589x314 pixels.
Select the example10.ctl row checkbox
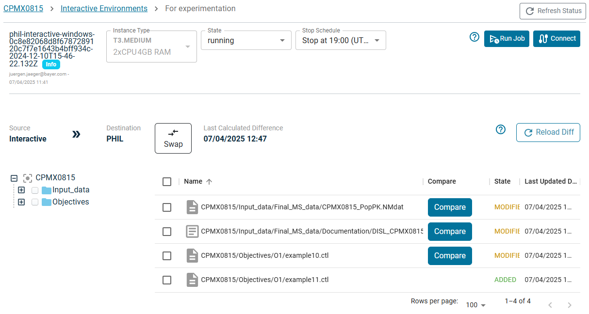tap(167, 256)
